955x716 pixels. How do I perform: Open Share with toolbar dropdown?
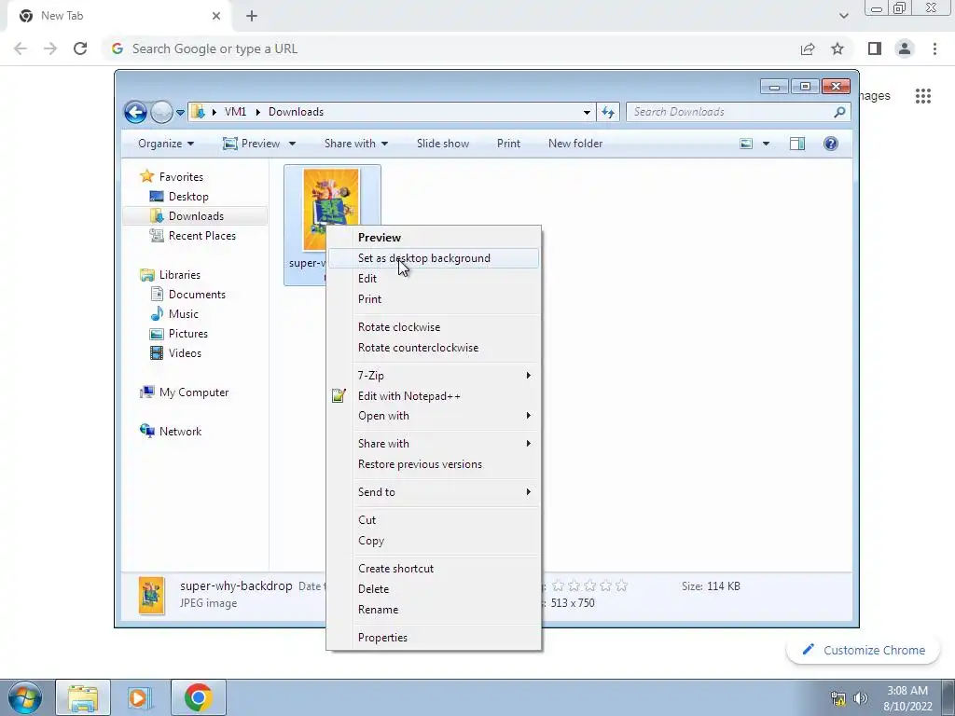tap(355, 144)
